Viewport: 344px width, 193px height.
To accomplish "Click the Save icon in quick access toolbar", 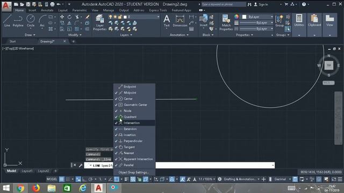I will 28,4.
